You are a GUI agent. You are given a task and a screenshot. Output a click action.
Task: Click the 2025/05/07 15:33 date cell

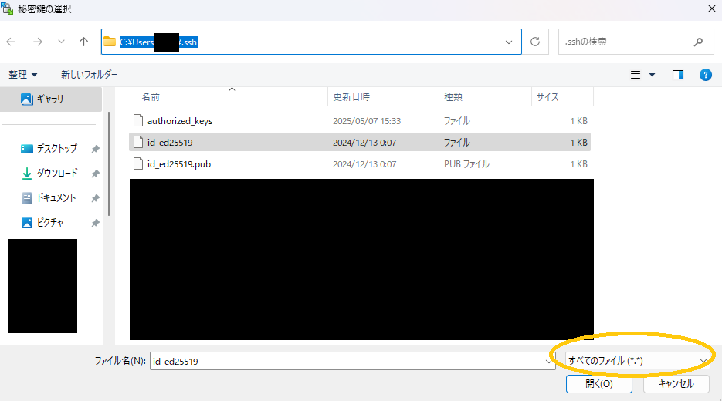tap(367, 121)
